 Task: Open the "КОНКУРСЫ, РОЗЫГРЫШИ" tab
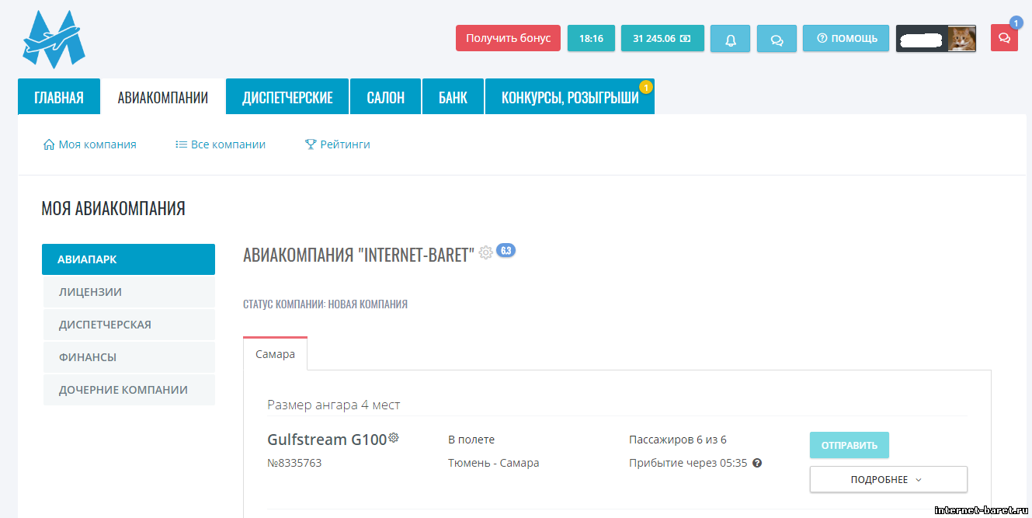[x=570, y=97]
